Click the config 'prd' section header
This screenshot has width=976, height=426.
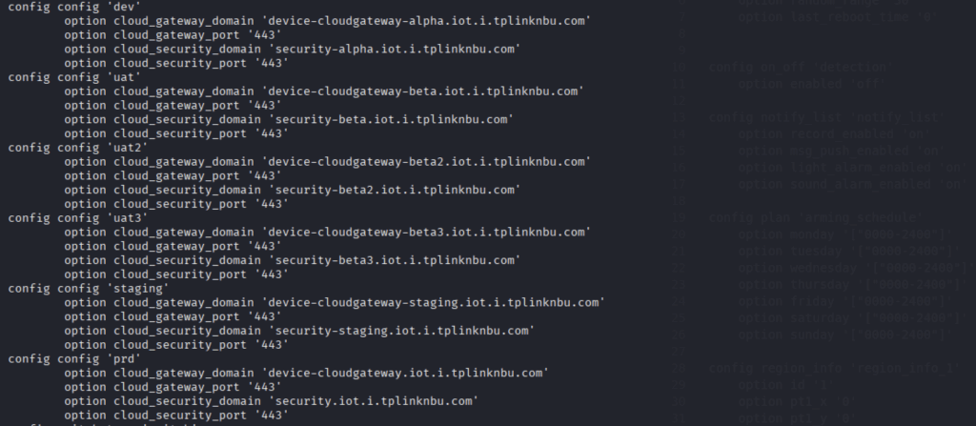pos(74,358)
